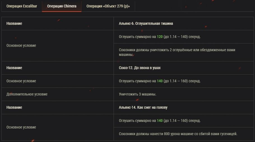255x142 pixels.
Task: Click the green 140 value under Альянс-14
Action: (x=160, y=121)
